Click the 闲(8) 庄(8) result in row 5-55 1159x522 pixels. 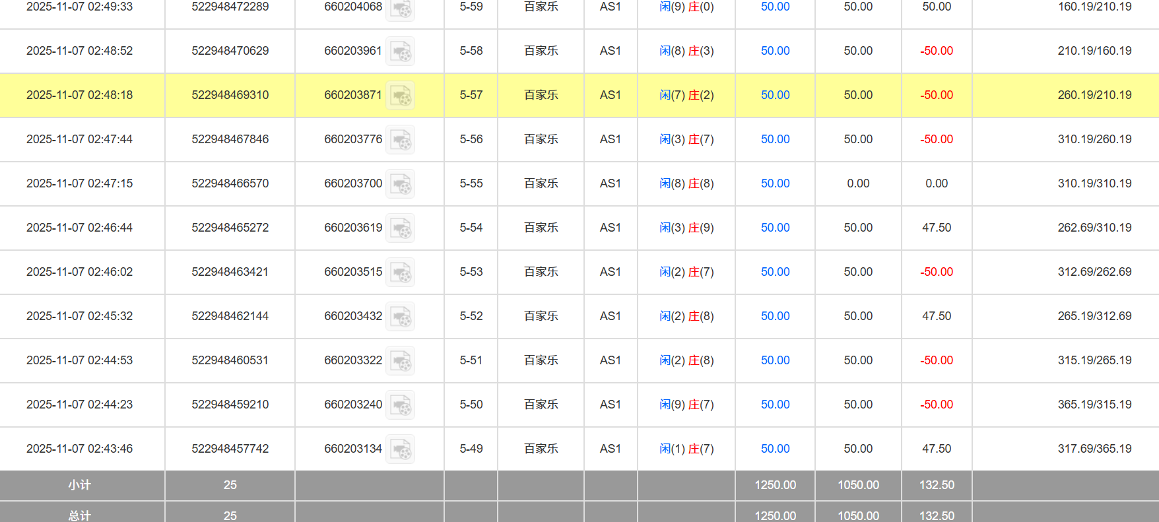click(x=686, y=183)
